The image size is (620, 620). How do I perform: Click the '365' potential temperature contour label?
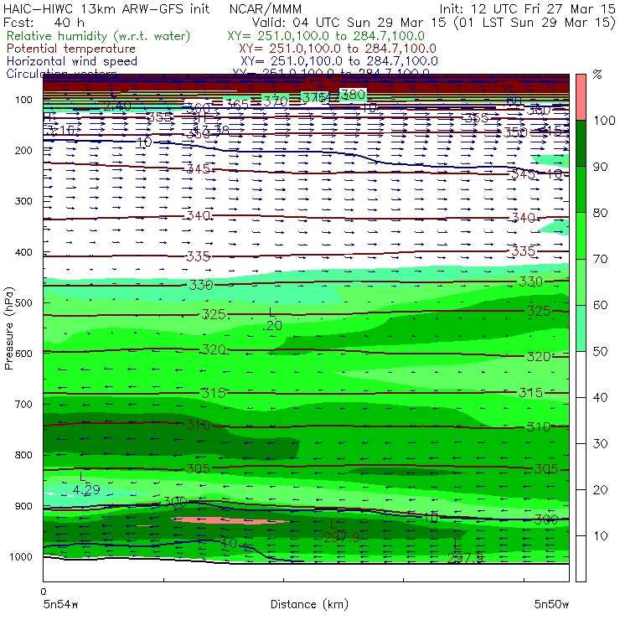tap(237, 105)
